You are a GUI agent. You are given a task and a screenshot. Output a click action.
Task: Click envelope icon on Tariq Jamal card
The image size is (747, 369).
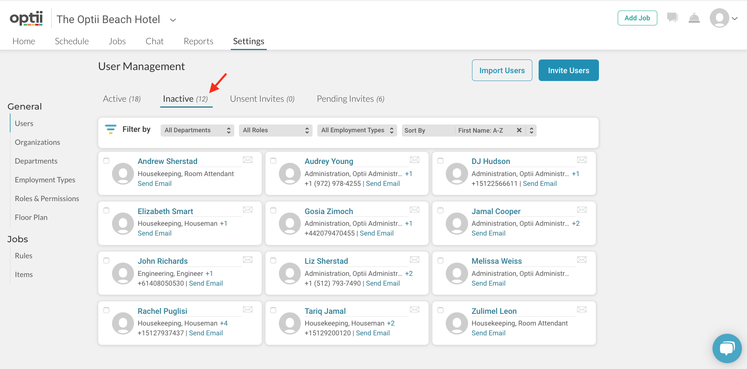point(414,310)
